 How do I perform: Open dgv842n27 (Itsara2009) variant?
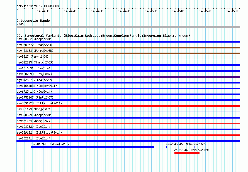pyautogui.click(x=35, y=80)
